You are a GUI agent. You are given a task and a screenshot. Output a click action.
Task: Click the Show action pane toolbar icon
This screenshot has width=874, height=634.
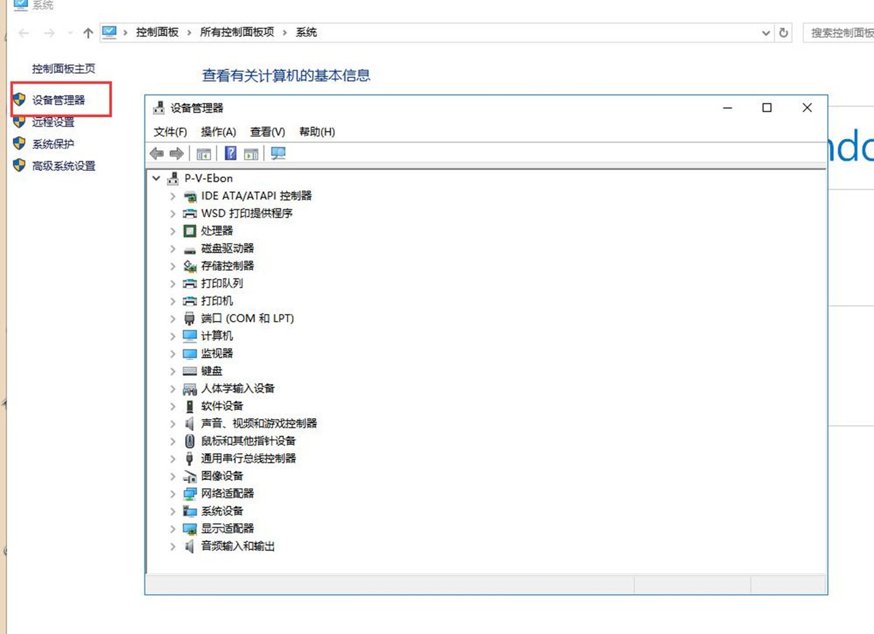click(x=251, y=153)
